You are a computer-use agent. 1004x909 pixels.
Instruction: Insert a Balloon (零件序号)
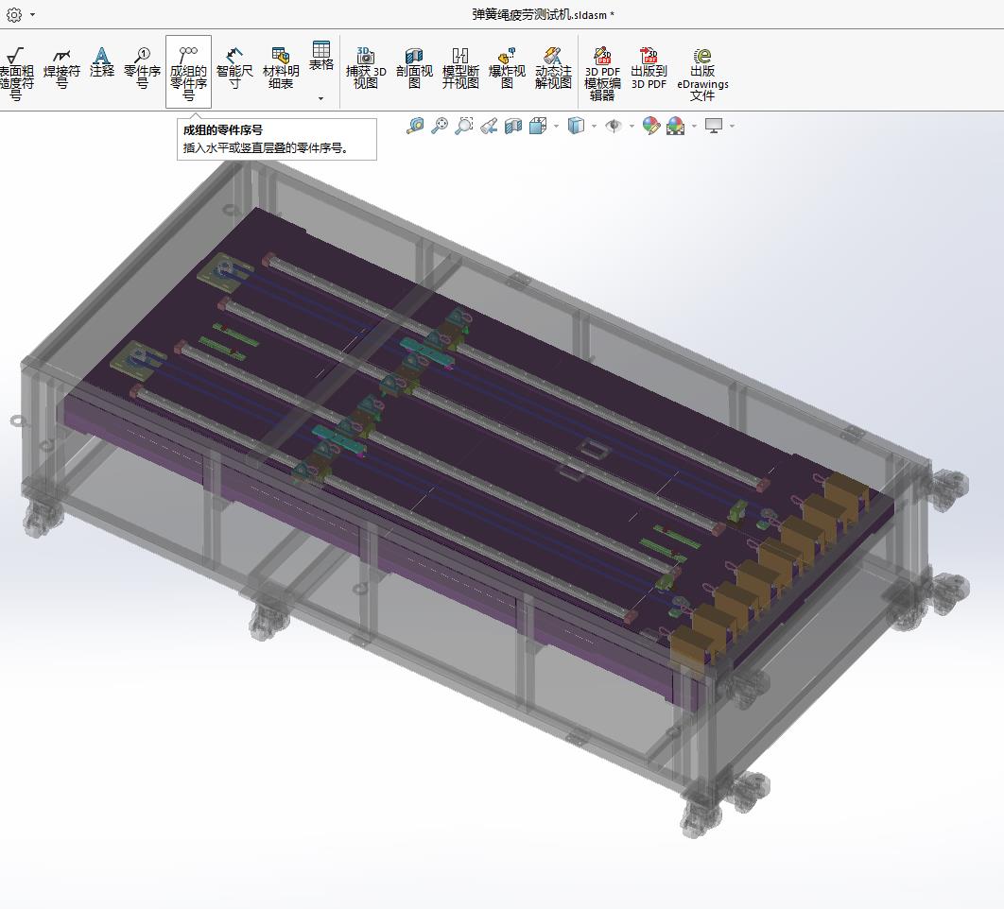click(x=142, y=68)
